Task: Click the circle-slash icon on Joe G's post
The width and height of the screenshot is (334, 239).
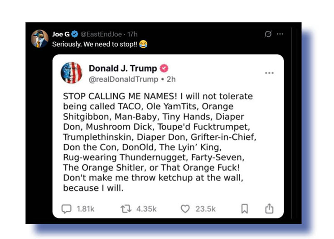Action: click(x=268, y=34)
